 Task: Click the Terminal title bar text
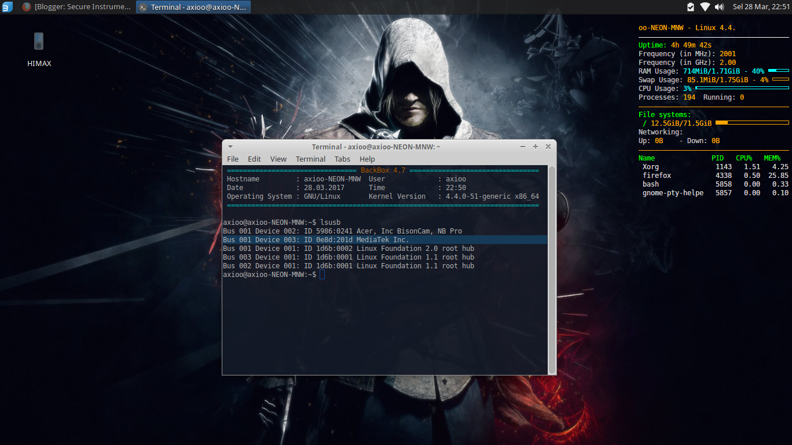point(376,147)
